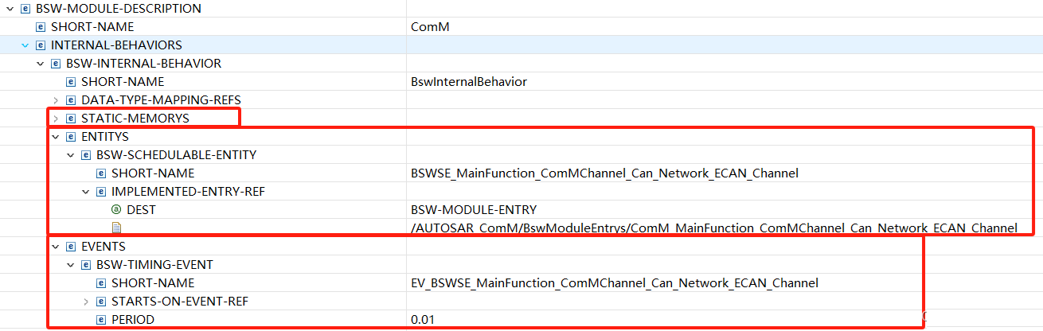
Task: Collapse the ENTITYS node
Action: tap(56, 137)
